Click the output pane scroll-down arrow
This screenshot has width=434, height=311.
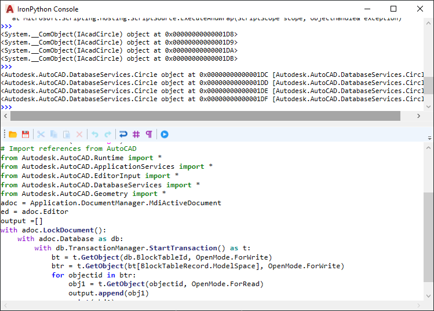[429, 106]
